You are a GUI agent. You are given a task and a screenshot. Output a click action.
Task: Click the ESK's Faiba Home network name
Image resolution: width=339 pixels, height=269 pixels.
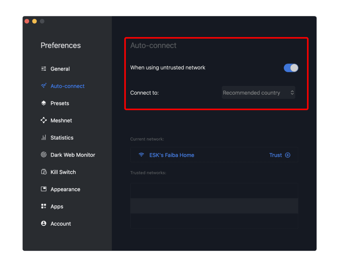(172, 155)
